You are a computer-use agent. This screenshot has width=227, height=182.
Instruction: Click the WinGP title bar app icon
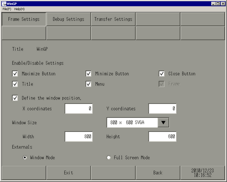pyautogui.click(x=4, y=4)
